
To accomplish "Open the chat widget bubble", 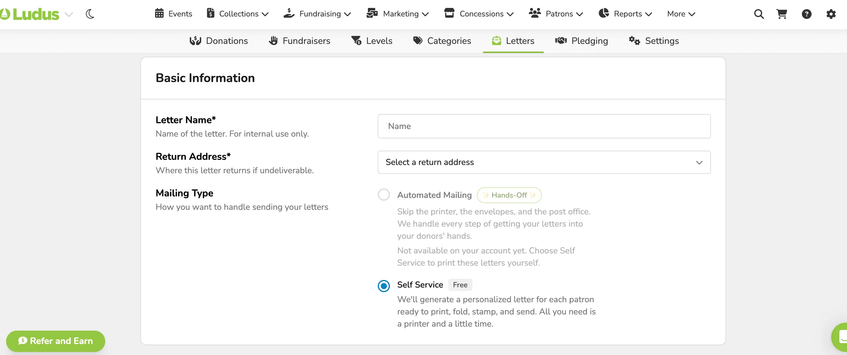I will 840,337.
